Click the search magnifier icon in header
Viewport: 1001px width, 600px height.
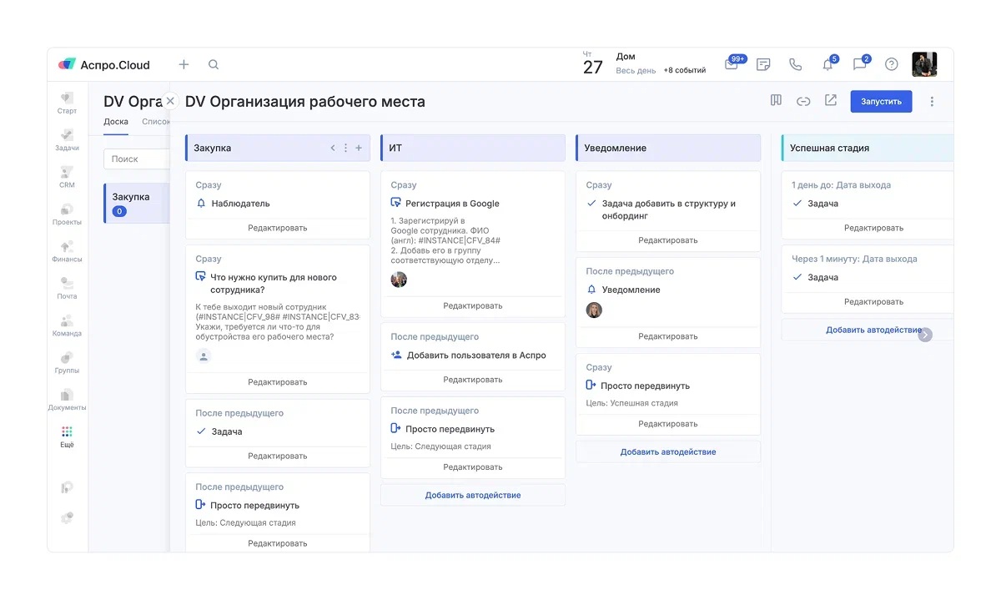214,64
